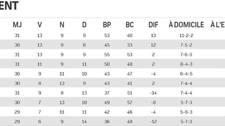Sort by the D (défaites) column header

click(84, 25)
